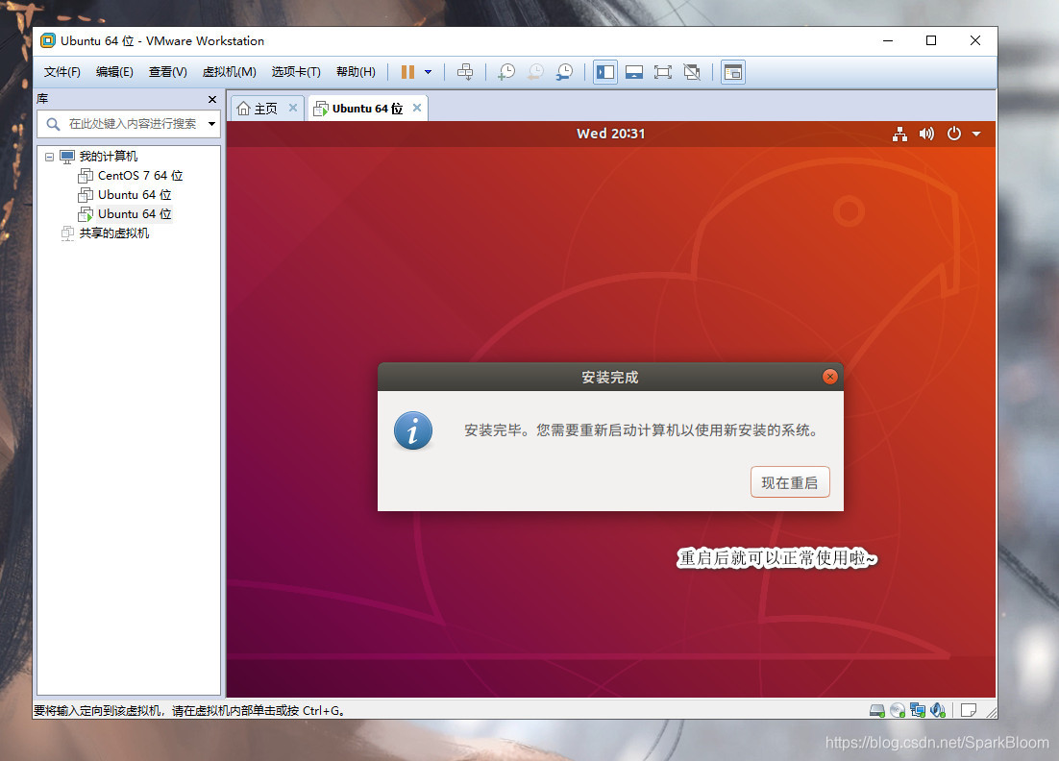Click the CentOS 7 64 位 VM icon
This screenshot has width=1059, height=761.
(x=86, y=176)
